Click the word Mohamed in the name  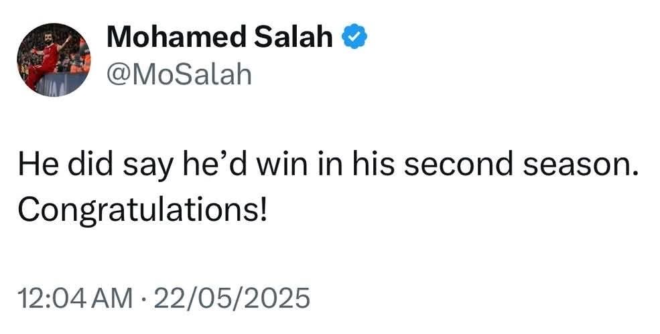pos(176,37)
